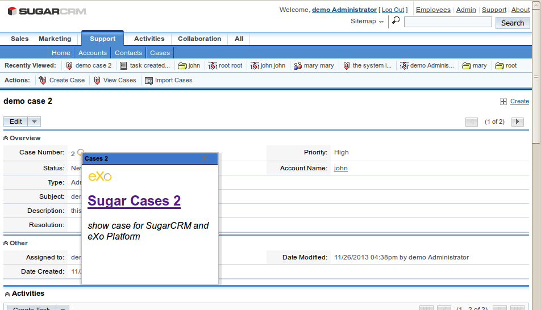Open the All tab

(239, 39)
